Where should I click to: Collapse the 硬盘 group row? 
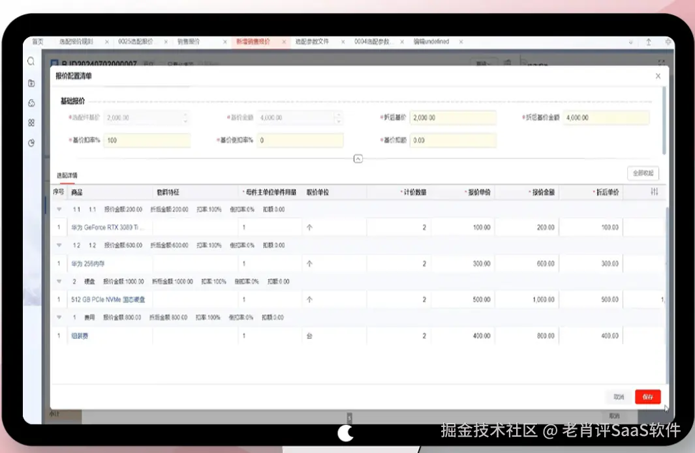click(59, 281)
